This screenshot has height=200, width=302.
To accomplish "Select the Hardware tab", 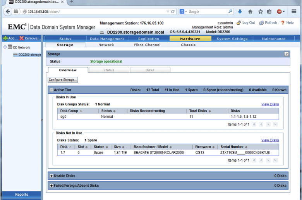I will click(x=190, y=39).
